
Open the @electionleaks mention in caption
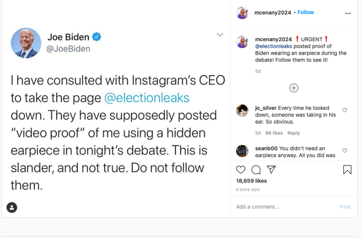tap(273, 46)
